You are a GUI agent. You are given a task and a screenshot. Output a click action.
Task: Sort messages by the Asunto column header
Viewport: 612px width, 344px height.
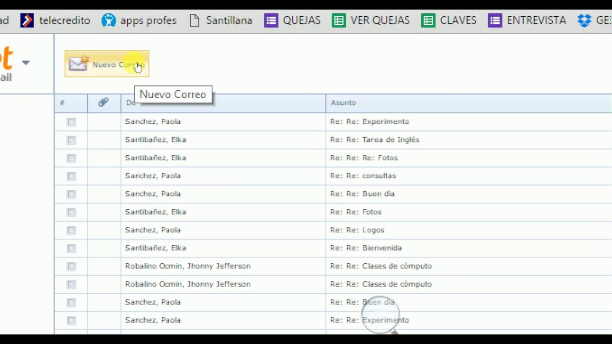click(x=343, y=103)
